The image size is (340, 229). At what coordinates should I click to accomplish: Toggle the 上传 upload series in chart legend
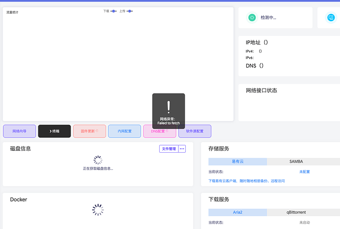tap(126, 11)
